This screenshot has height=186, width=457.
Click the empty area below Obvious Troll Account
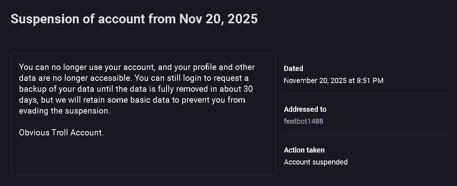(142, 157)
